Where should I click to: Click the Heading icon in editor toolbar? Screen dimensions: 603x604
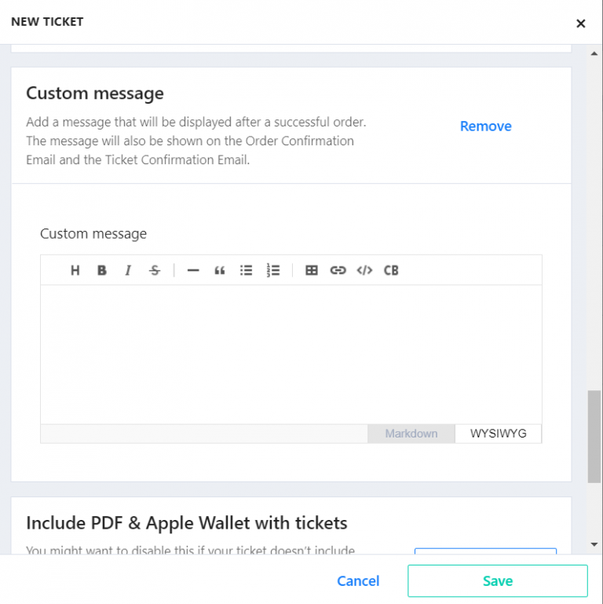point(75,270)
